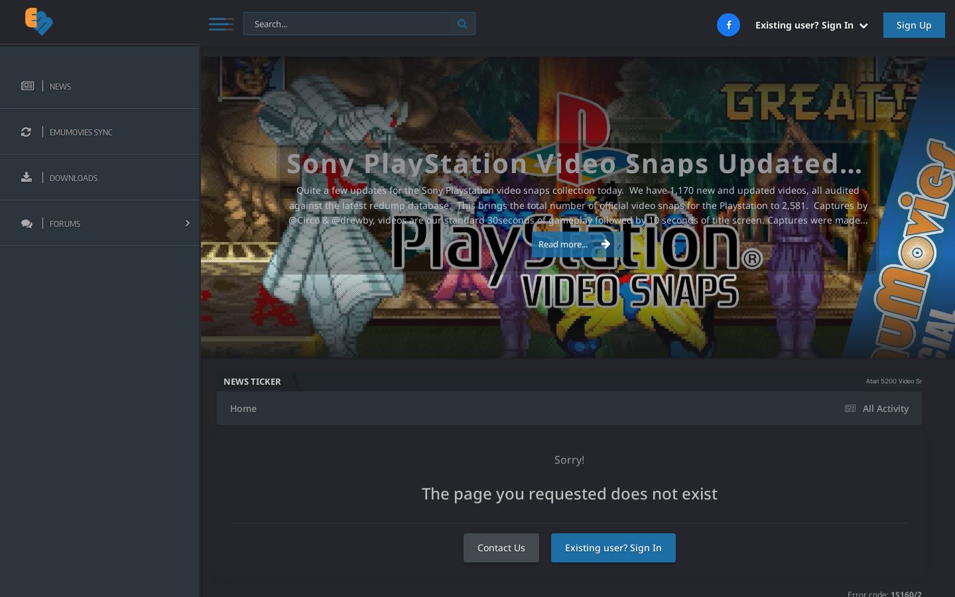Expand the Forums submenu chevron
Viewport: 955px width, 597px height.
point(187,223)
